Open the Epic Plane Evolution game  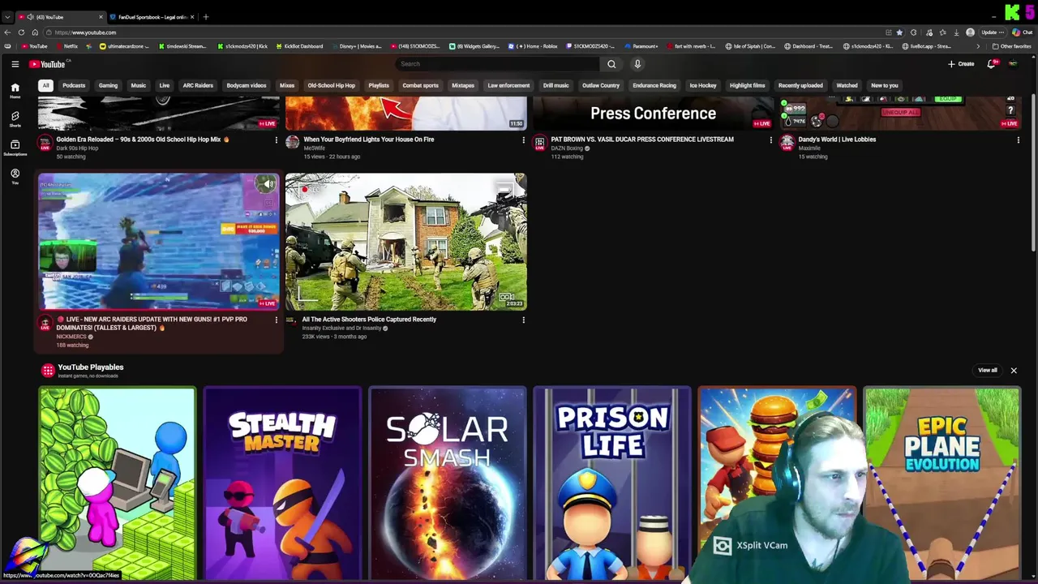[x=942, y=484]
